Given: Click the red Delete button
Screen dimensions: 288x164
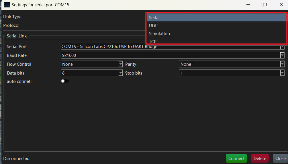Looking at the screenshot, I should pos(260,158).
